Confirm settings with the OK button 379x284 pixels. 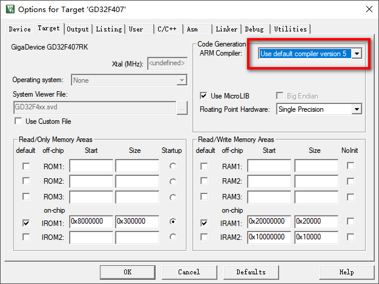click(x=128, y=272)
